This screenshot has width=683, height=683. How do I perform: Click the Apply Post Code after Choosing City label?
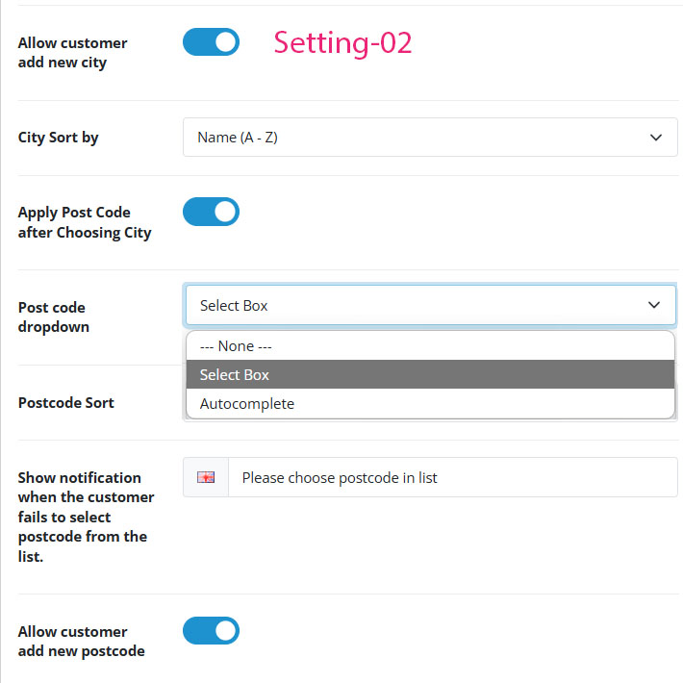pyautogui.click(x=85, y=222)
